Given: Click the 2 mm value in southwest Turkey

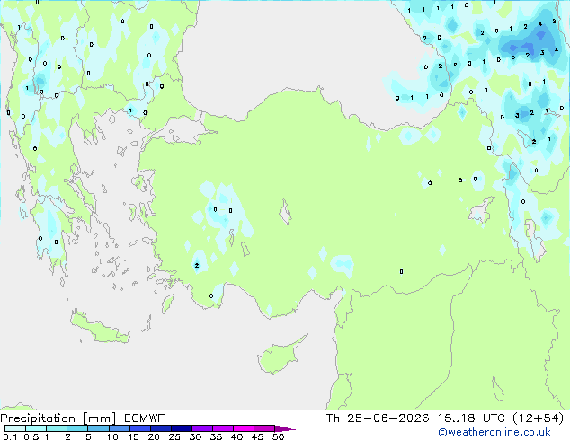Looking at the screenshot, I should (x=197, y=266).
